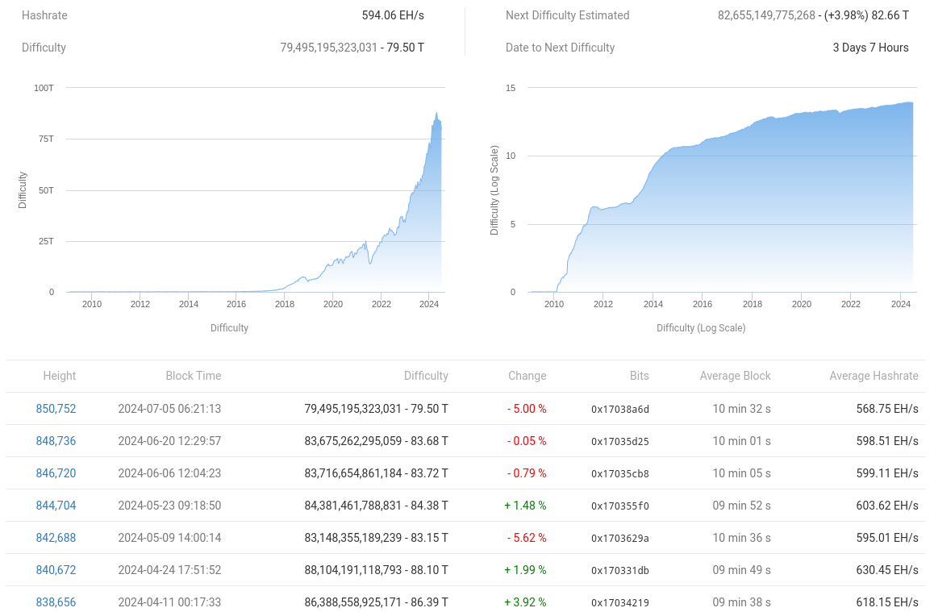Image resolution: width=934 pixels, height=612 pixels.
Task: Click the 2014 label on Log Scale chart axis
Action: click(x=653, y=304)
